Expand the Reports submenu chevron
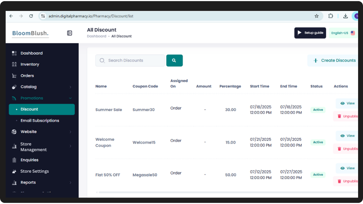This screenshot has width=363, height=204. [70, 182]
